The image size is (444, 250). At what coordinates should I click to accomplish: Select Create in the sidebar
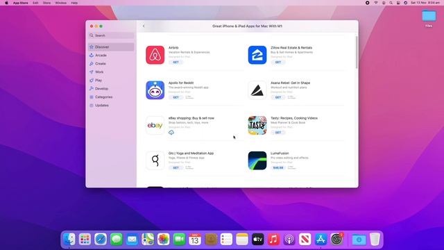(x=111, y=63)
